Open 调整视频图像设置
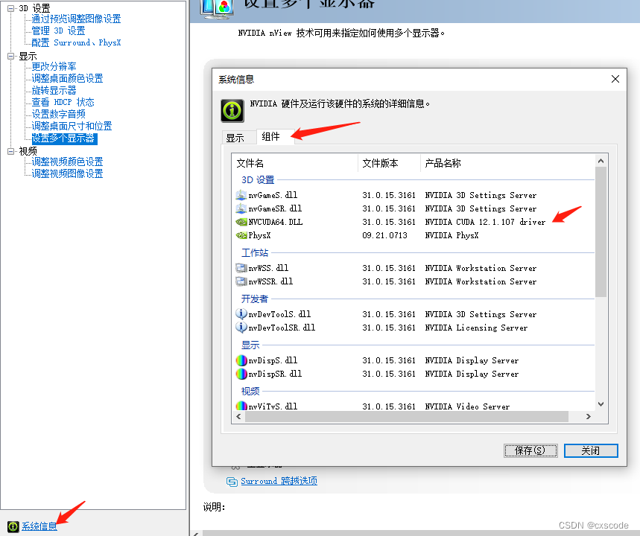The image size is (640, 536). (67, 173)
